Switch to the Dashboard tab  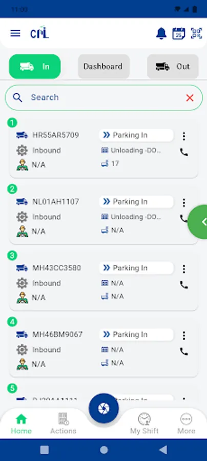[x=104, y=67]
